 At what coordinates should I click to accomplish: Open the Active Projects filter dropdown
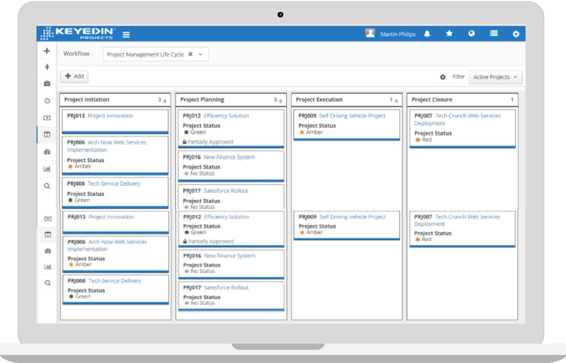click(x=495, y=77)
